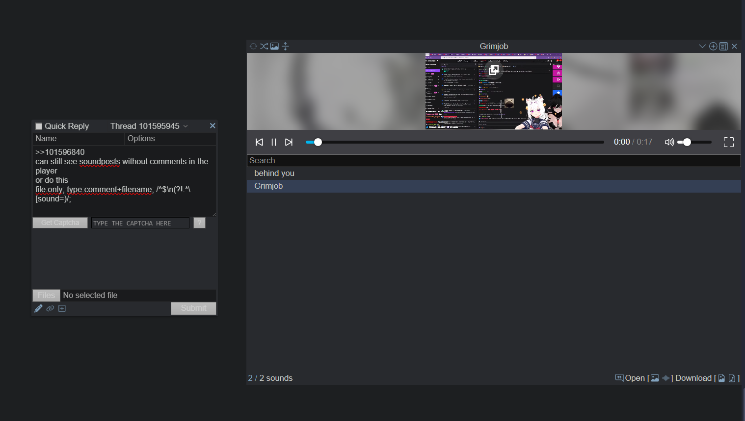Adjust the volume slider

(x=694, y=142)
